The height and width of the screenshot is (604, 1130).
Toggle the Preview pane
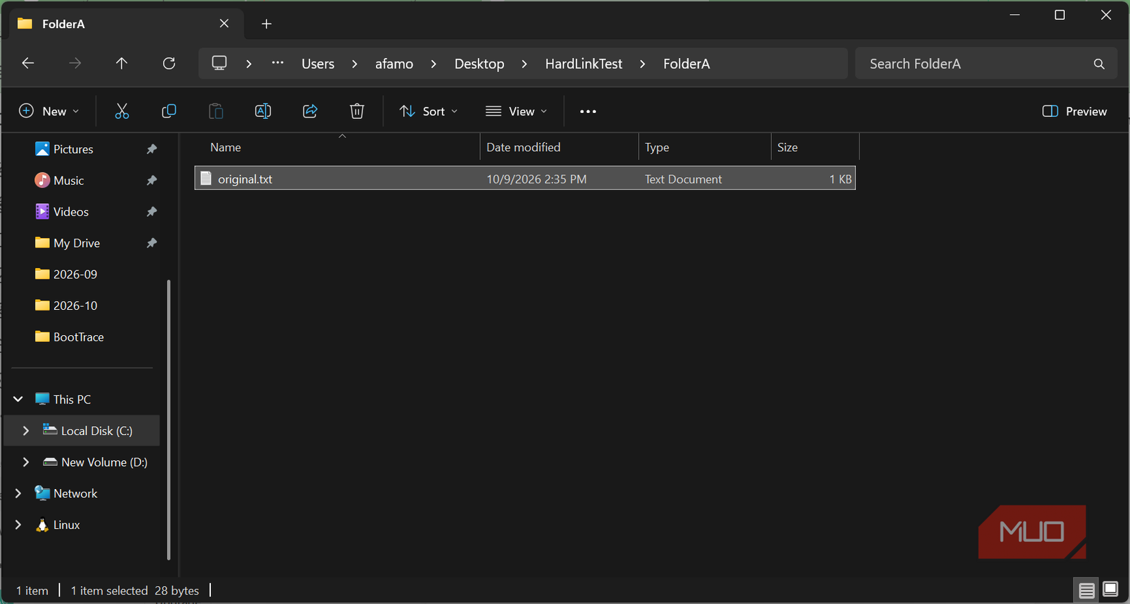click(1075, 111)
